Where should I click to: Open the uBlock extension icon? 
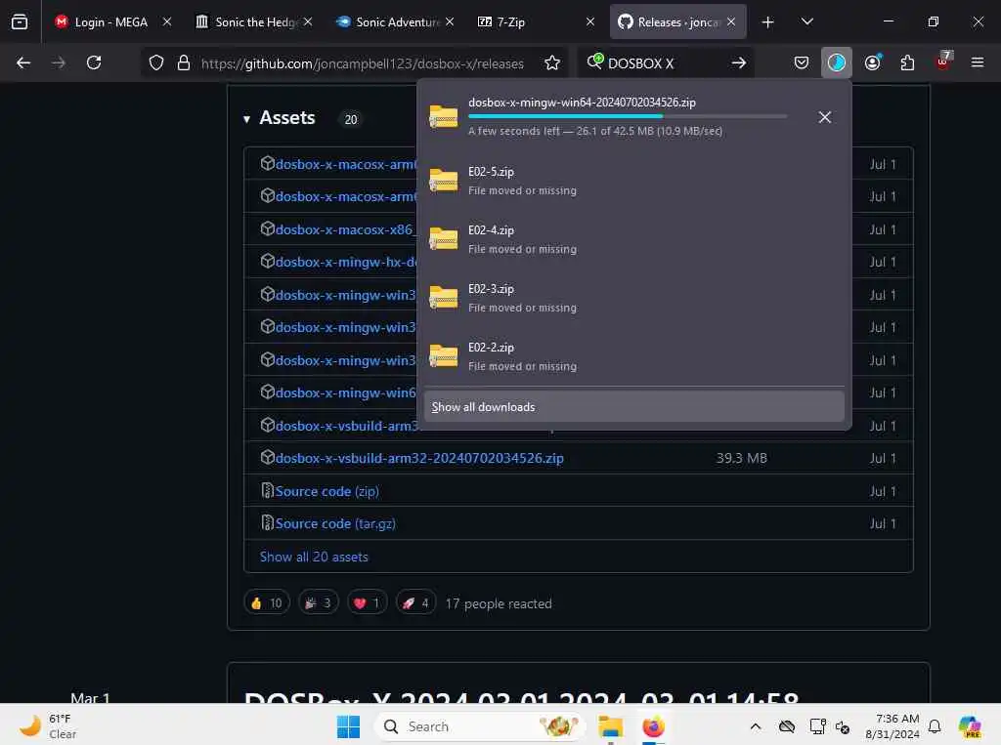943,62
